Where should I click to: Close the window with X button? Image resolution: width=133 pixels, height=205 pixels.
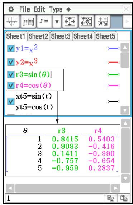126,9
